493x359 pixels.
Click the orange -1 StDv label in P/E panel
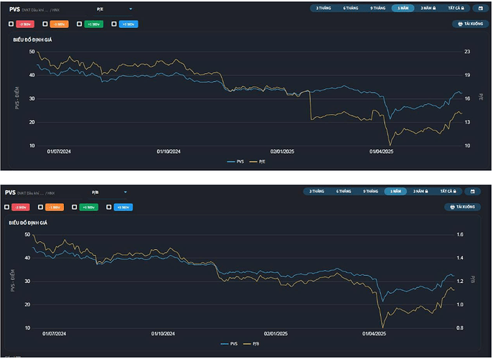(x=59, y=24)
